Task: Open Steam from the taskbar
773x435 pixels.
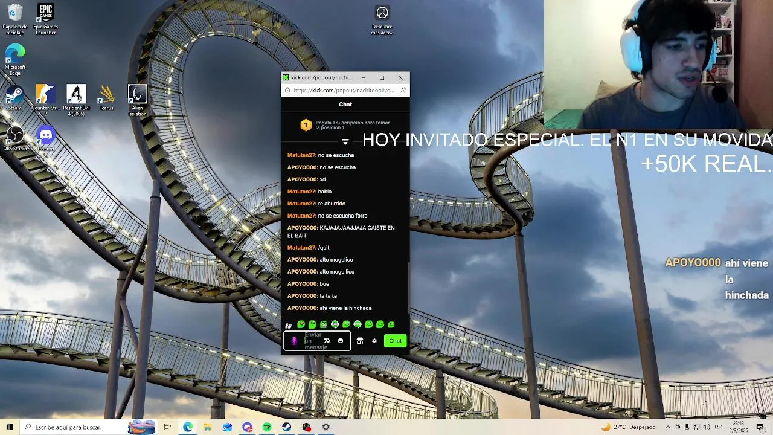Action: coord(287,427)
